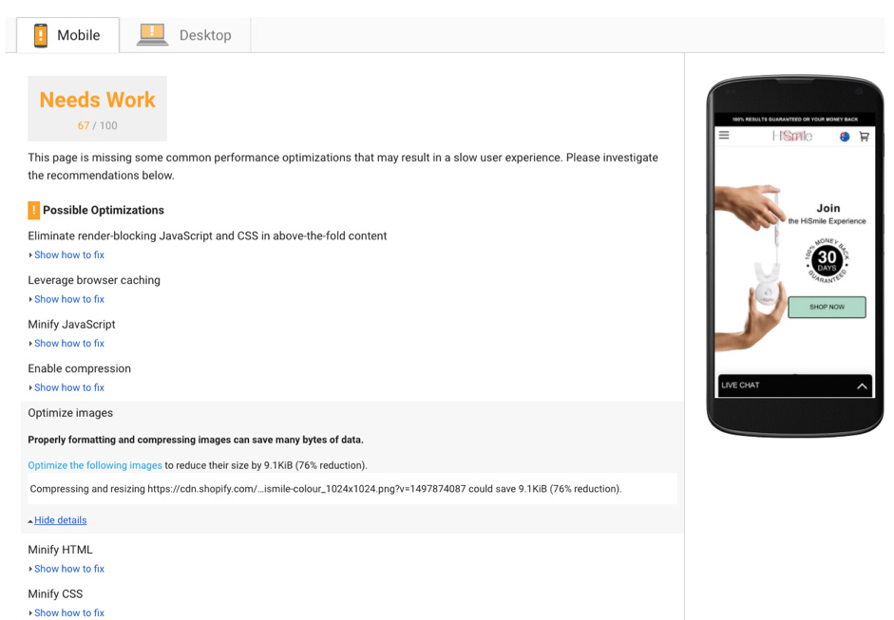Expand Minify JavaScript Show how to fix
Screen dimensions: 894x620
pyautogui.click(x=69, y=343)
